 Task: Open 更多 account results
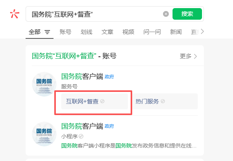(189, 56)
